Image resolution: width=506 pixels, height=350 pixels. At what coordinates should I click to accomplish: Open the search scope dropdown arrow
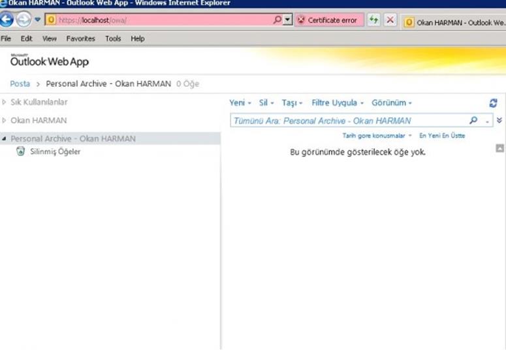click(x=487, y=121)
